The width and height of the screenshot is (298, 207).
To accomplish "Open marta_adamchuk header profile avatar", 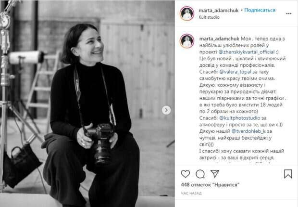I will [x=187, y=13].
